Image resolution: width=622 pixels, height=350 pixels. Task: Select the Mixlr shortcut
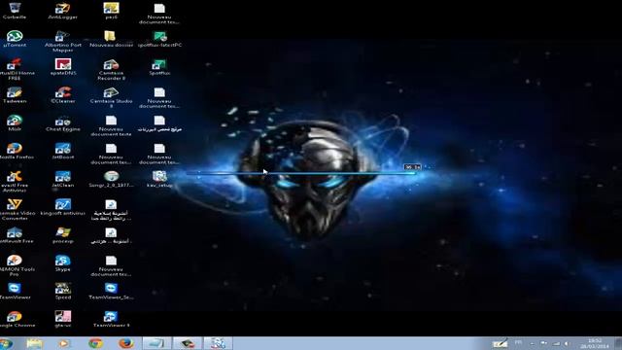pyautogui.click(x=15, y=123)
